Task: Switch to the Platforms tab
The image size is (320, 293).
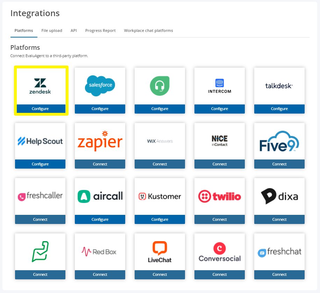Action: pyautogui.click(x=24, y=31)
